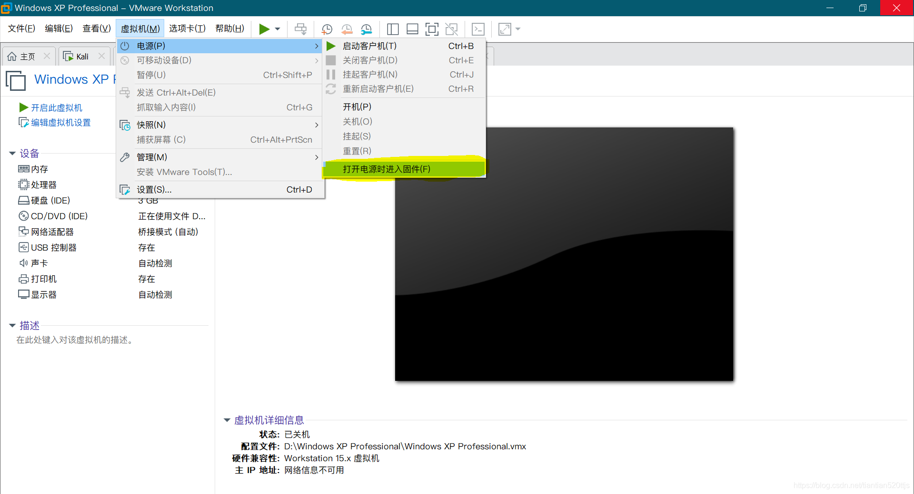Collapse the 设备 section
The height and width of the screenshot is (494, 914).
coord(12,154)
